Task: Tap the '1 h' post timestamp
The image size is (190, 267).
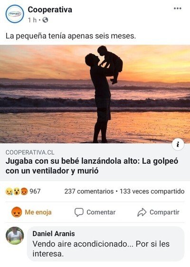Action: 32,20
